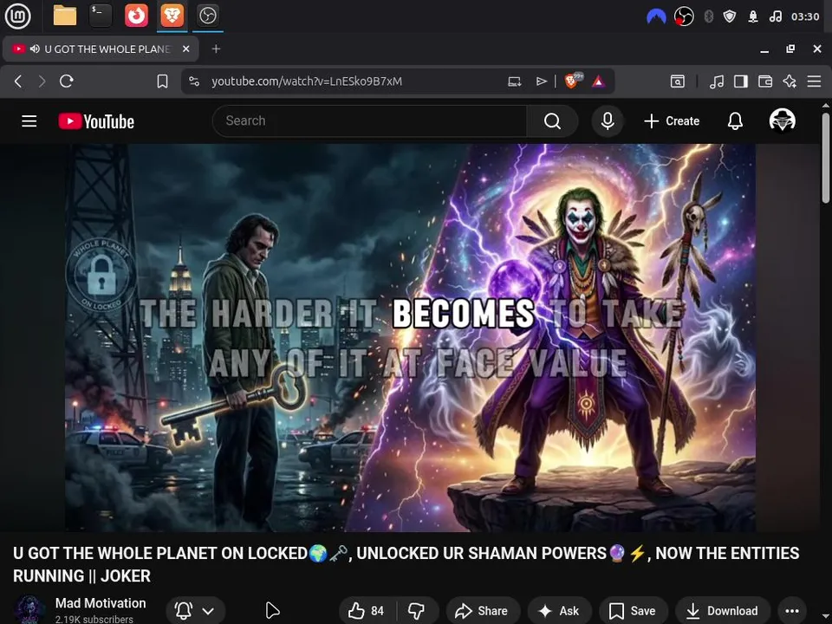Toggle the browser sidebar panel
Screen dimensions: 832x624
click(741, 81)
